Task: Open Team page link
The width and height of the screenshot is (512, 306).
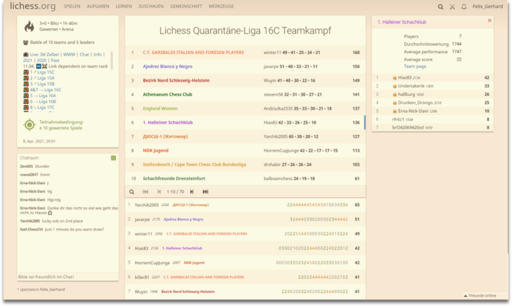Action: pyautogui.click(x=415, y=66)
